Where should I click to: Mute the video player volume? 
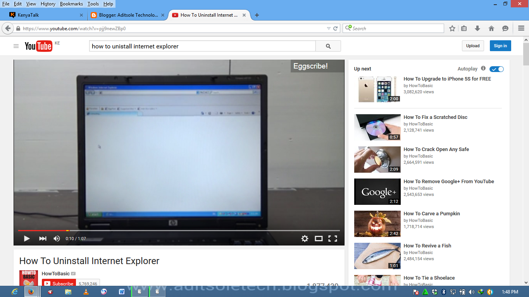point(57,239)
